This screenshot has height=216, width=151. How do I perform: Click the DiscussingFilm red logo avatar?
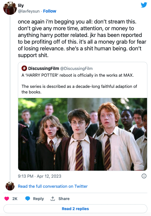(x=24, y=68)
